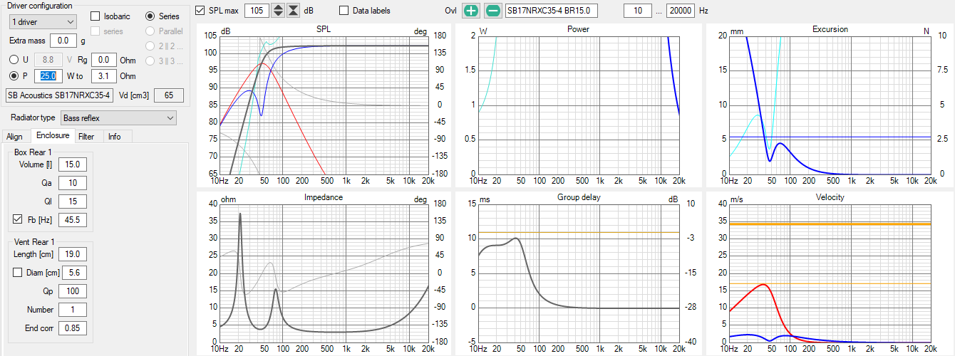The width and height of the screenshot is (955, 356).
Task: Expand the Radiator type dropdown
Action: pos(118,117)
